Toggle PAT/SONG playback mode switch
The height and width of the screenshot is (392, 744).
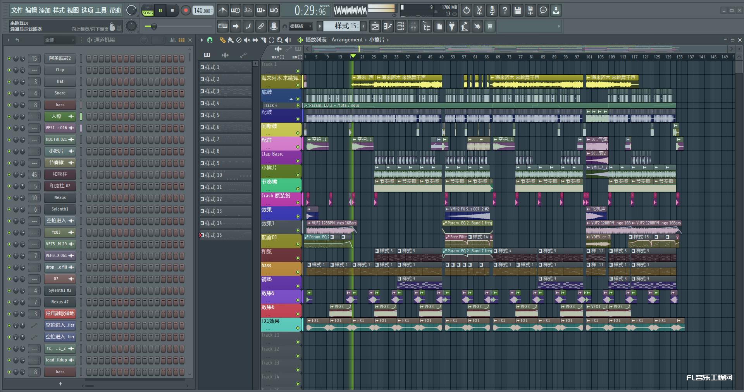148,10
